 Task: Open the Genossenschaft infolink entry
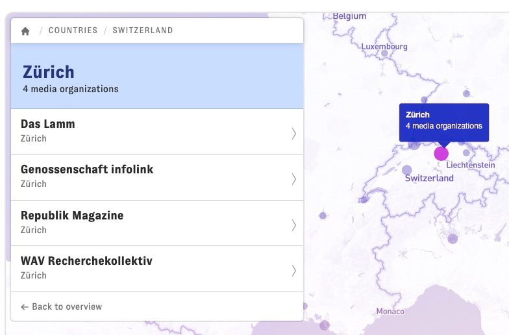pos(157,177)
